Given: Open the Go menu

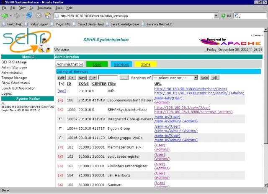Looking at the screenshot, I should 31,8.
